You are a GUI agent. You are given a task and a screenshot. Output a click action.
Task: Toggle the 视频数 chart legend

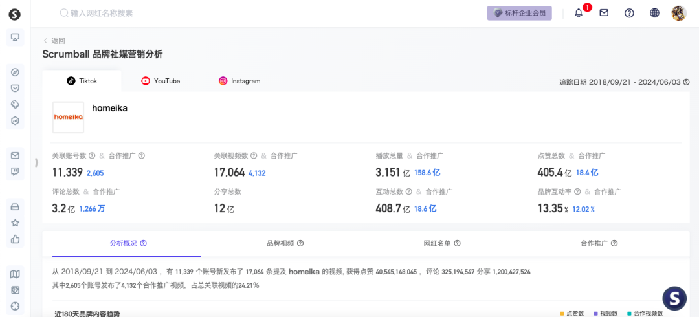coord(606,313)
